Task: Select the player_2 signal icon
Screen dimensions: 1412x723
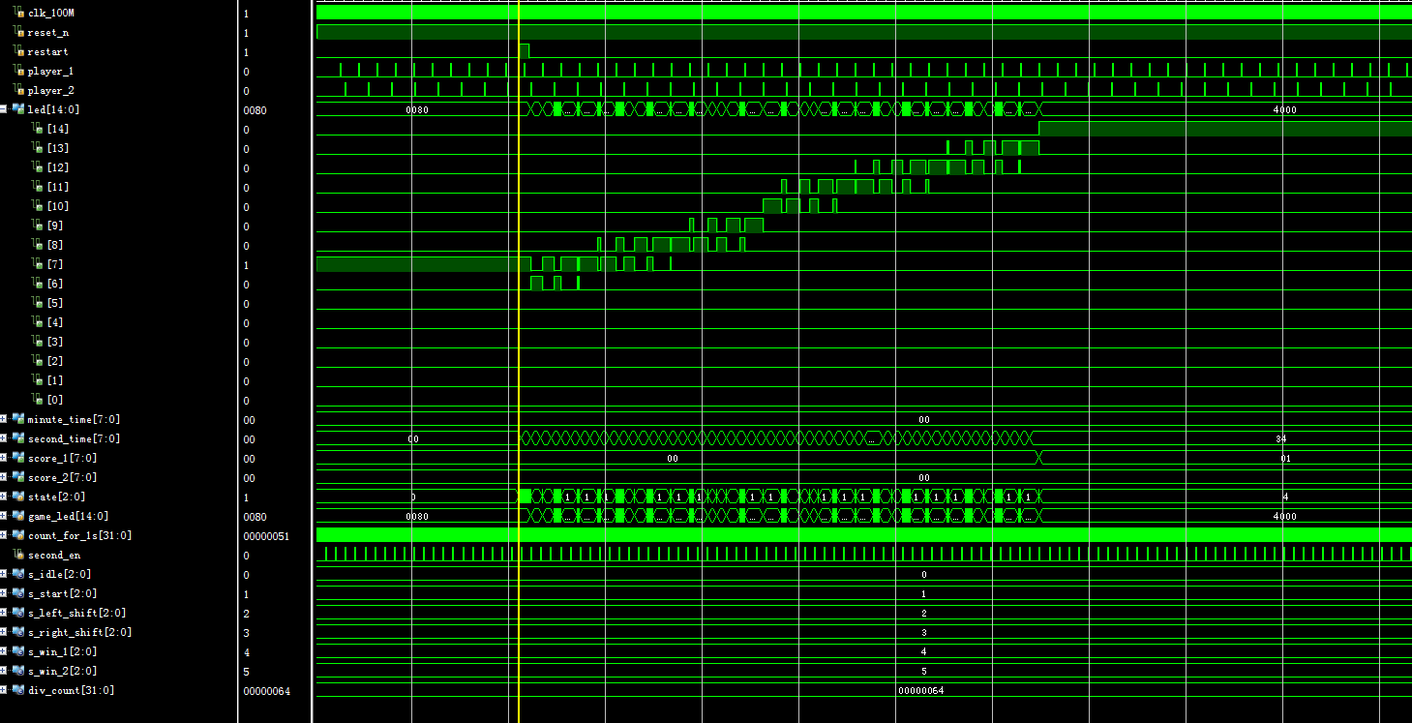Action: click(x=19, y=90)
